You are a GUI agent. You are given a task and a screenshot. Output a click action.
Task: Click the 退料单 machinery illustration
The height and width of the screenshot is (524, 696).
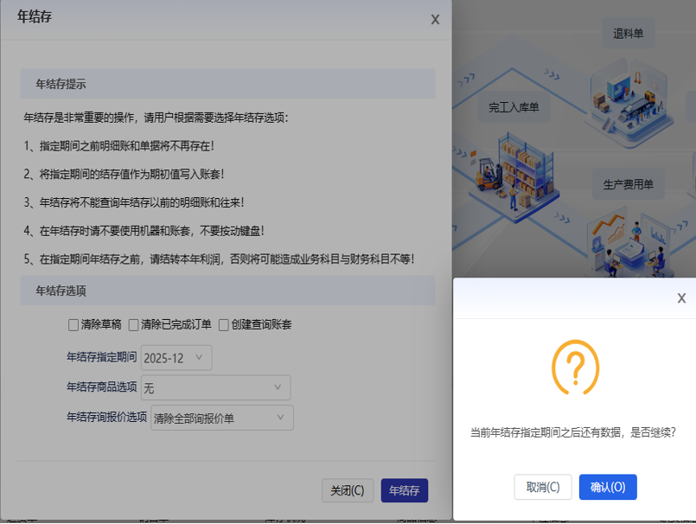629,93
